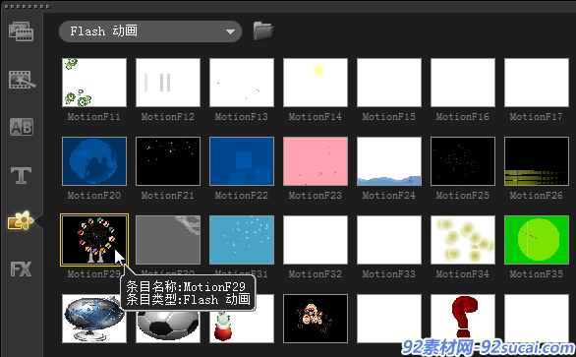Image resolution: width=576 pixels, height=357 pixels.
Task: Choose the MotionF13 thumbnail with colored dots
Action: (242, 83)
